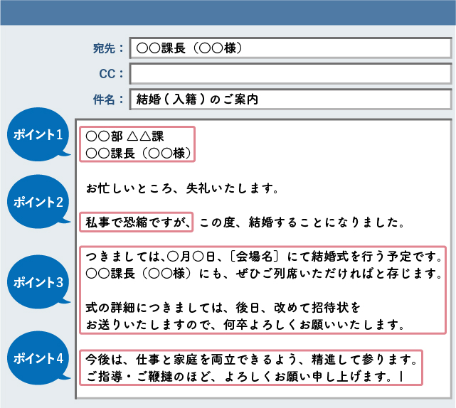Click the CC label
This screenshot has width=456, height=408.
(x=111, y=74)
